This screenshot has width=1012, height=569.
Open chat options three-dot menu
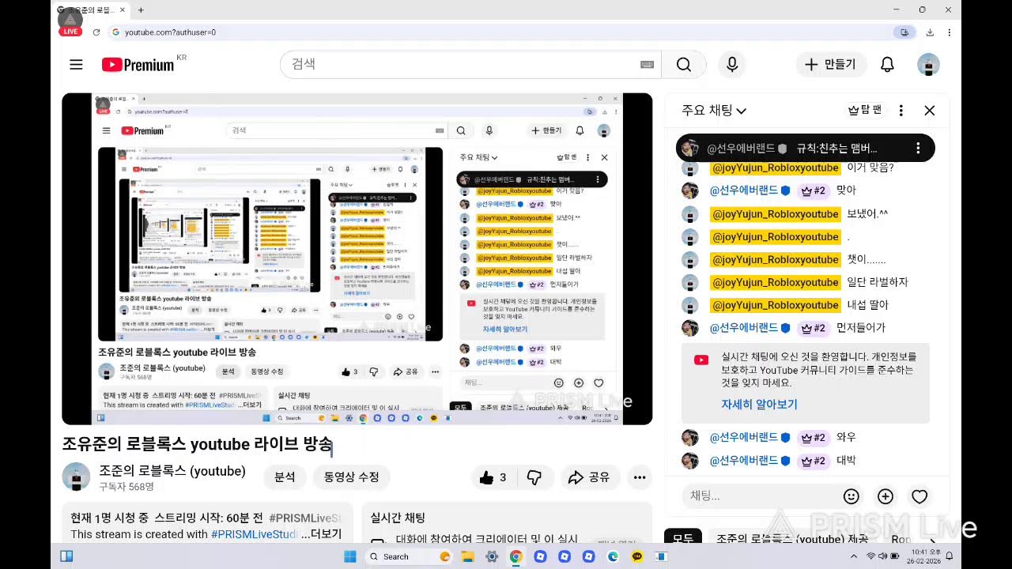coord(901,111)
